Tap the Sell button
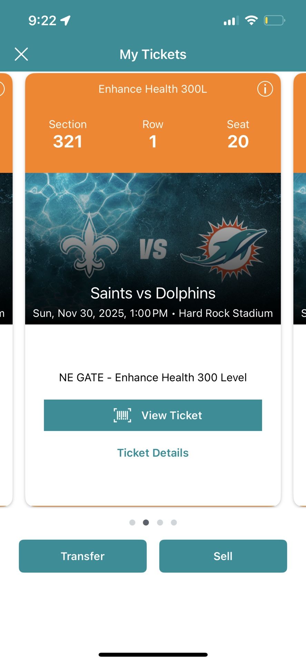Image resolution: width=306 pixels, height=663 pixels. (223, 556)
